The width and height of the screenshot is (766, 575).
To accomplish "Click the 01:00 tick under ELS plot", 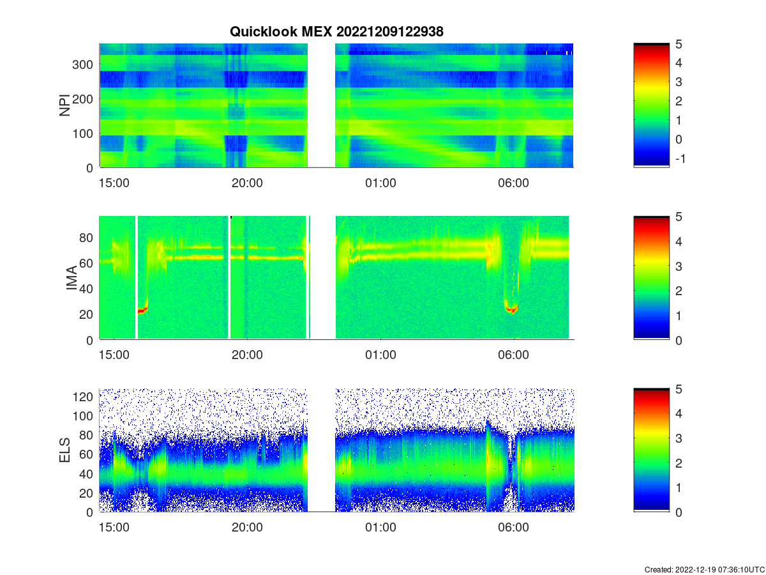I will tap(380, 528).
